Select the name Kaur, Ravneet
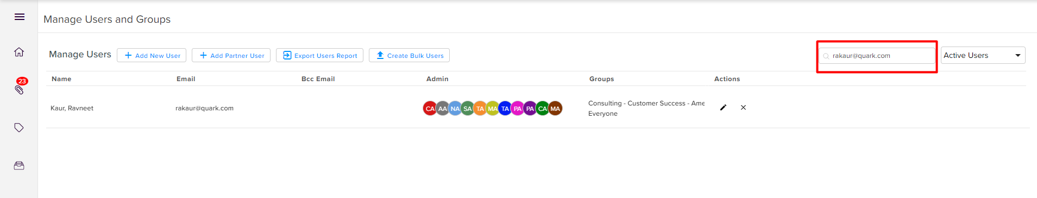The image size is (1037, 198). (72, 108)
